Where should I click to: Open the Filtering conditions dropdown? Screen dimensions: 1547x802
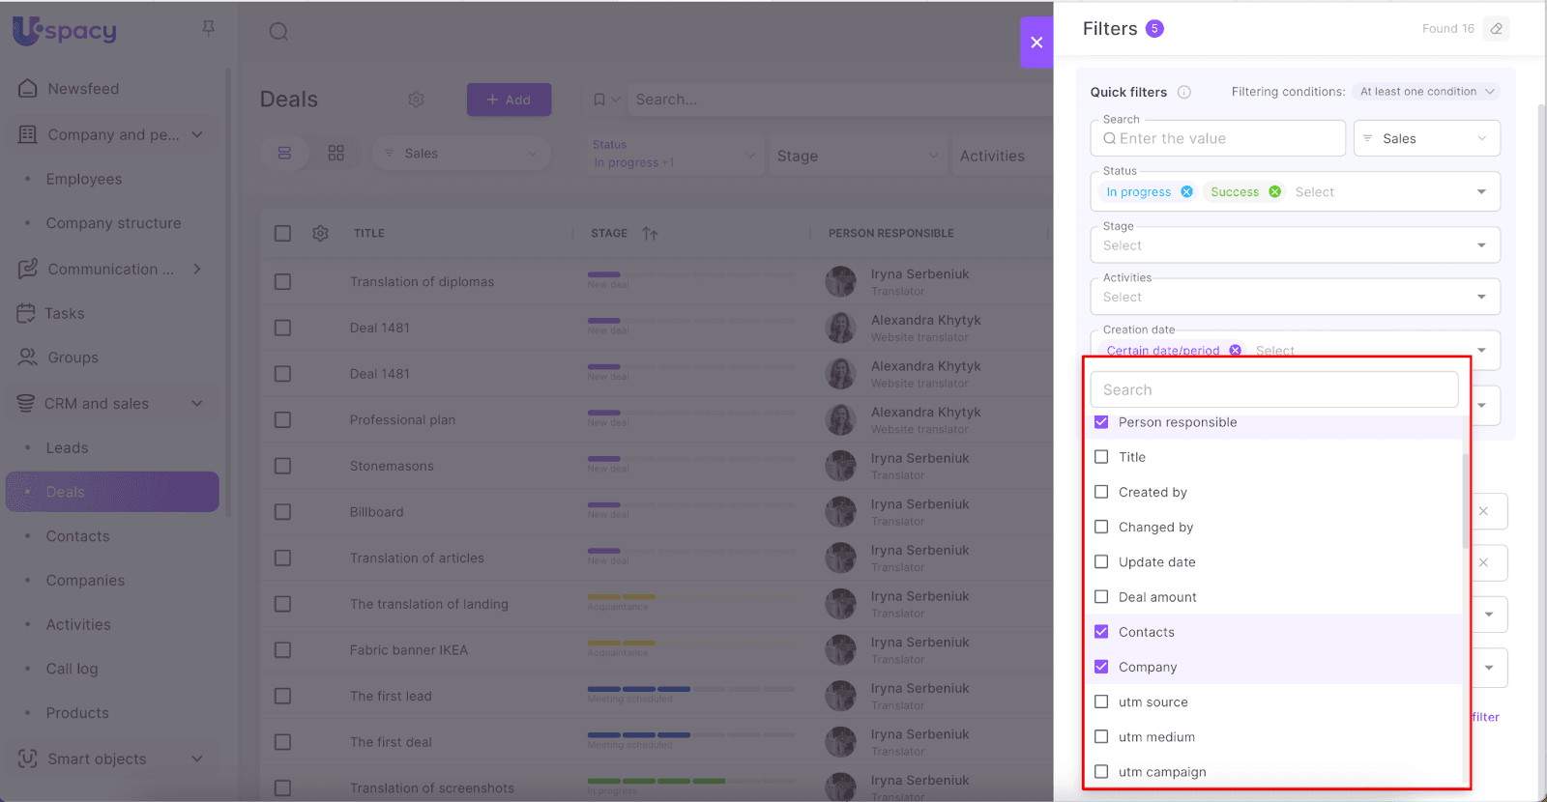pos(1426,92)
